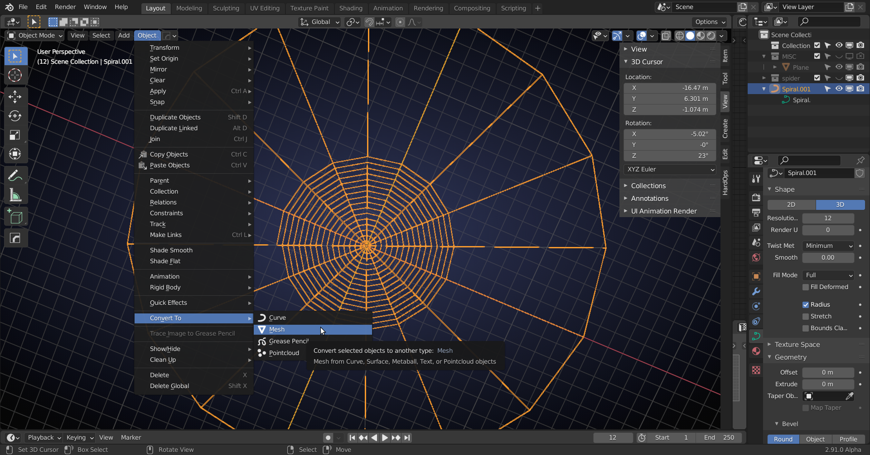The image size is (870, 455).
Task: Hide Spiral.001 with its eye icon
Action: click(839, 89)
